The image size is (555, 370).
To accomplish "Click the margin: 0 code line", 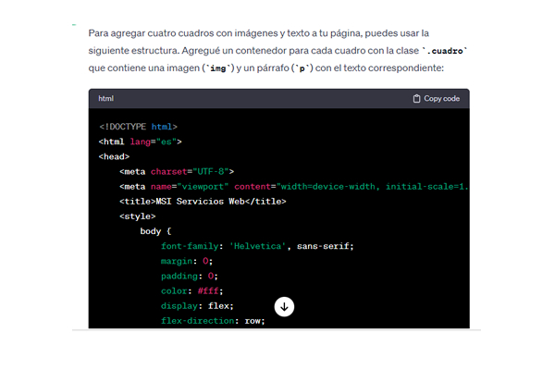I will pyautogui.click(x=188, y=261).
